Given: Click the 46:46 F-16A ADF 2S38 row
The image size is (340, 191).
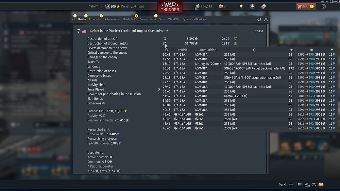Looking at the screenshot, I should 249,128.
